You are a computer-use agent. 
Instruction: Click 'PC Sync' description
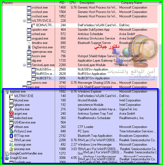(x=84, y=131)
